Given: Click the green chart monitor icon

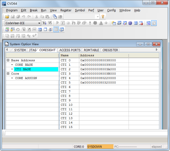Looking at the screenshot, I should click(x=7, y=29).
